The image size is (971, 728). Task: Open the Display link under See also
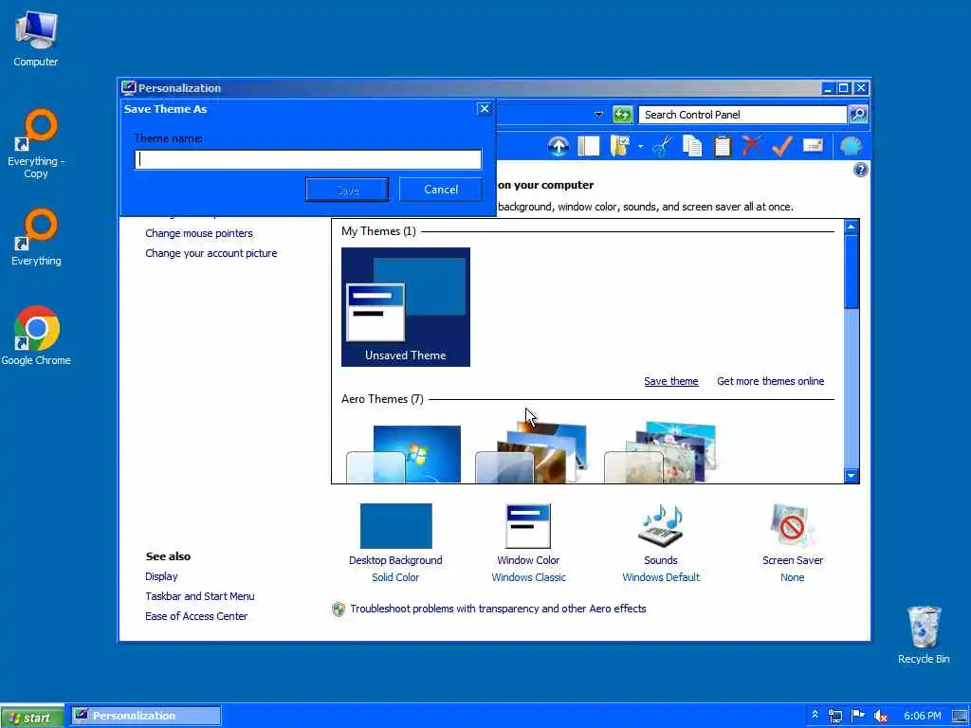tap(161, 576)
